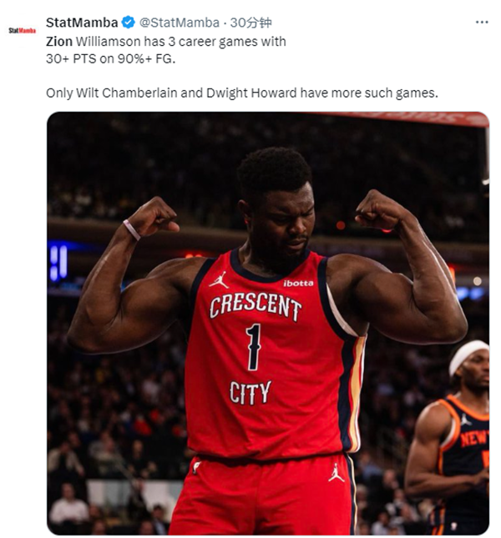The image size is (501, 538).
Task: Click the text line "30+ PTS on 90%+ FG."
Action: [110, 58]
